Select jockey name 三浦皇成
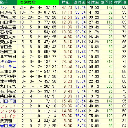Screen dimensions: 128x128 (x=8, y=72)
